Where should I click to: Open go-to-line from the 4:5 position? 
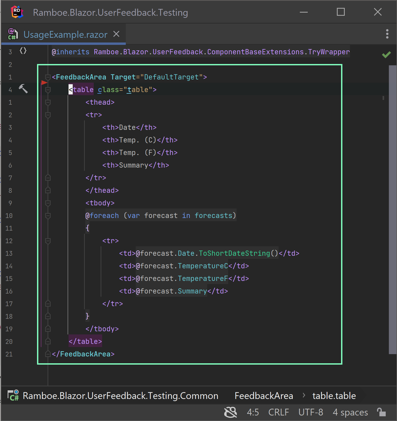(x=253, y=412)
